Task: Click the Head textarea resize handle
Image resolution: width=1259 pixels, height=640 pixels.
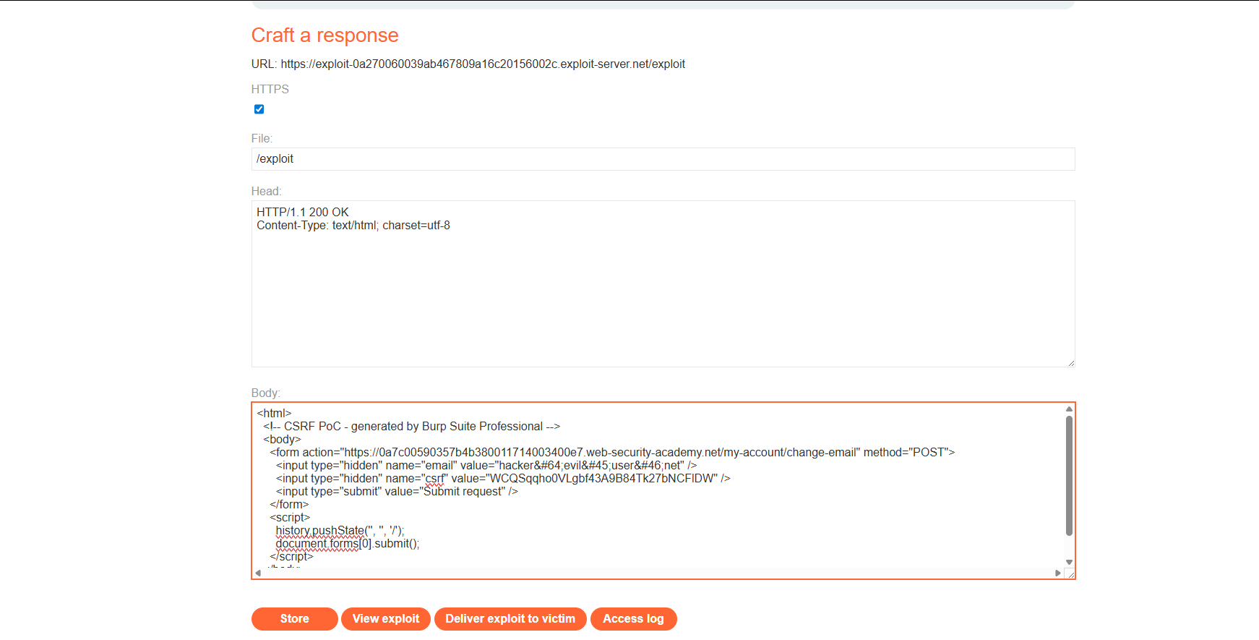Action: pos(1070,363)
